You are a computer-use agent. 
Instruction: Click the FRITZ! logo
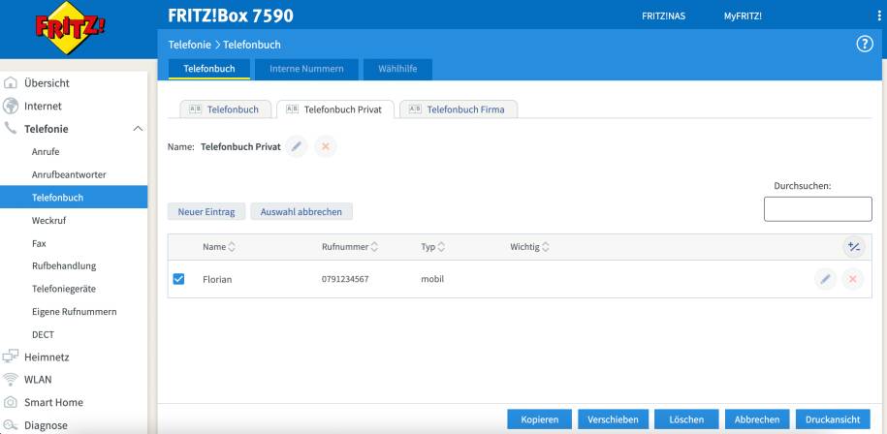tap(70, 27)
